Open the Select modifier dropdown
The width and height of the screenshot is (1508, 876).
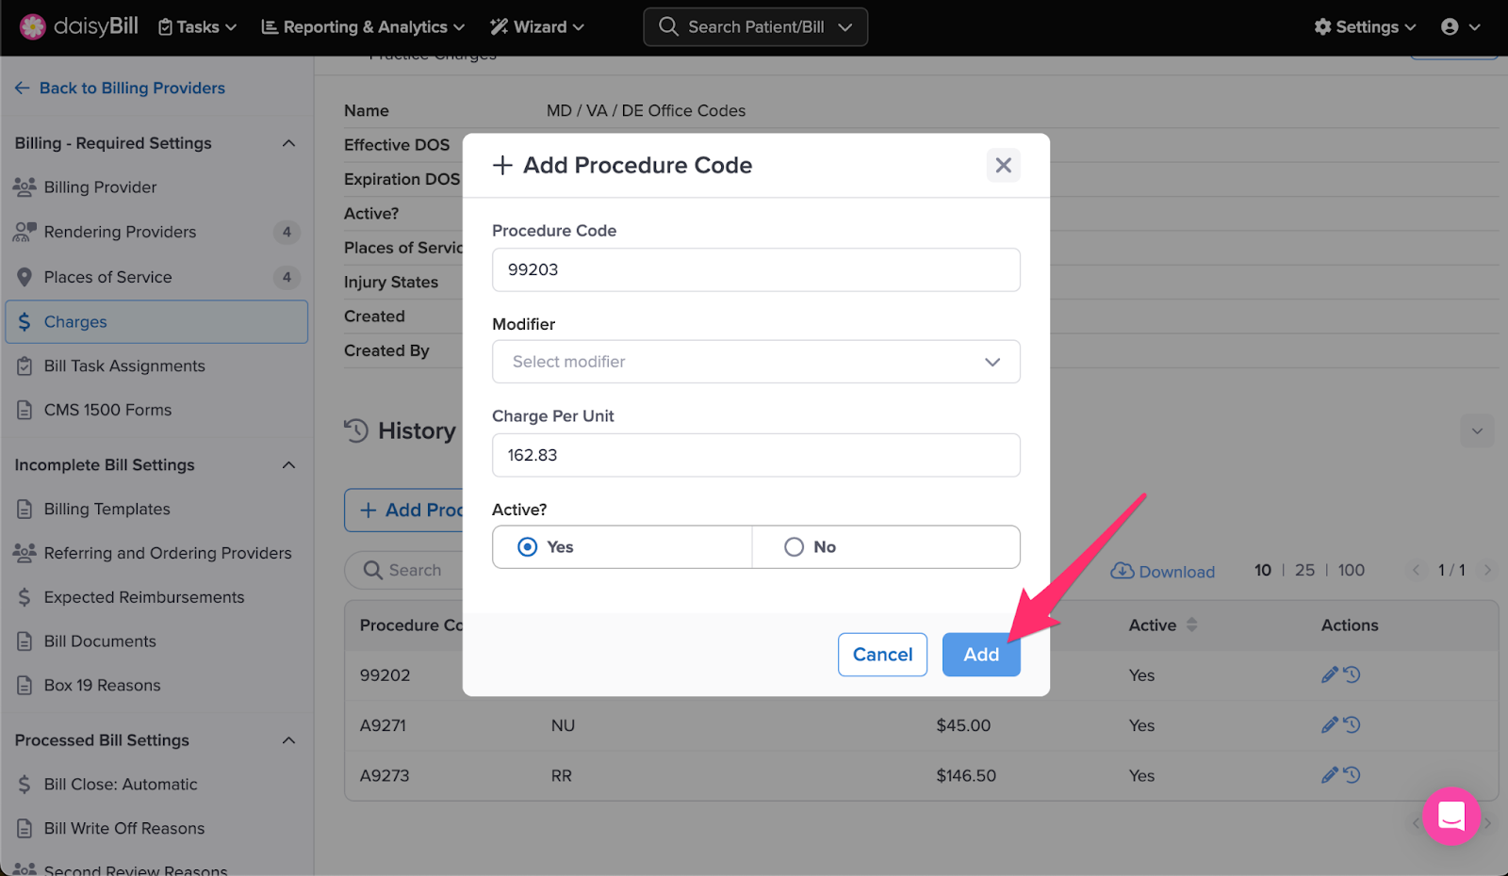pyautogui.click(x=756, y=362)
